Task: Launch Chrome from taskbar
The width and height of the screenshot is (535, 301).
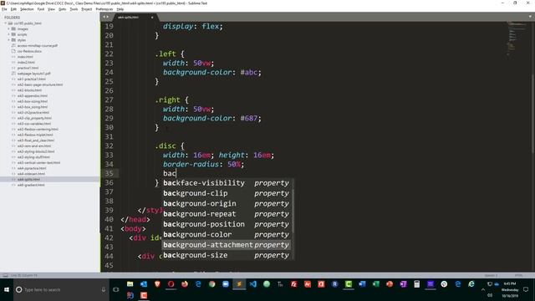Action: click(x=211, y=284)
